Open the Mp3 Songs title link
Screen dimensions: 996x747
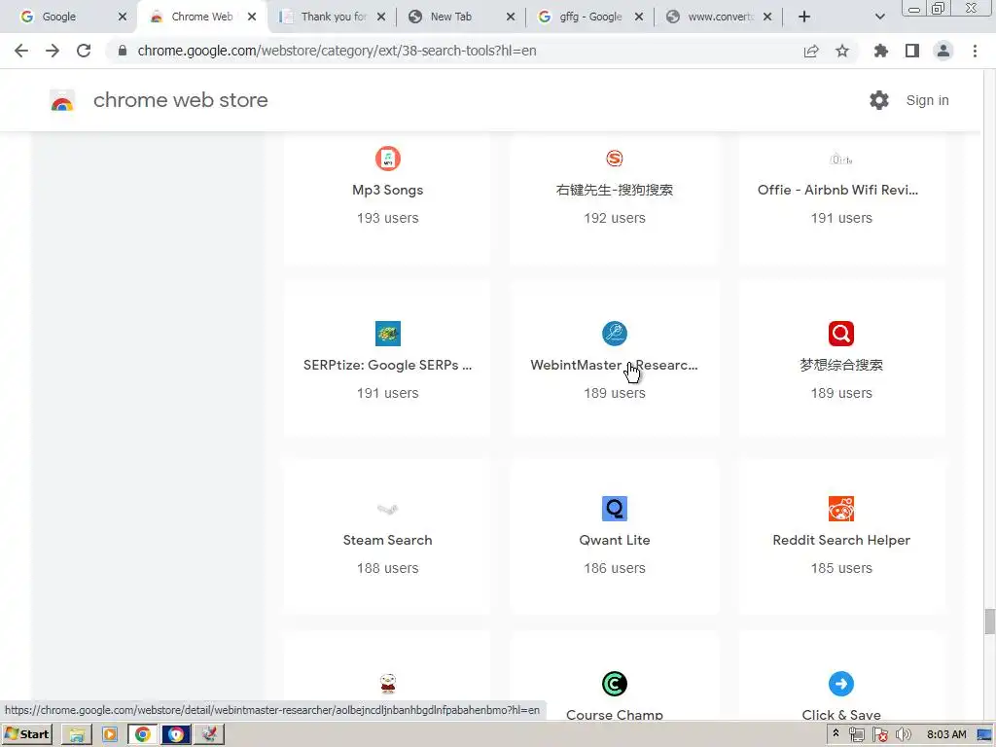click(387, 190)
